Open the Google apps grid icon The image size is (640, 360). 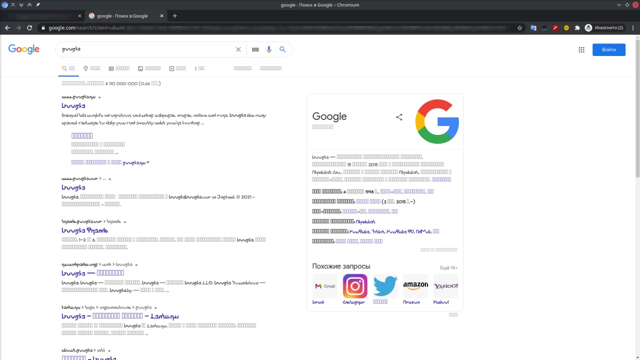[581, 49]
